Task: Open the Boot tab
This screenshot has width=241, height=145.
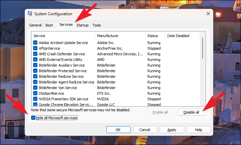Action: point(49,25)
